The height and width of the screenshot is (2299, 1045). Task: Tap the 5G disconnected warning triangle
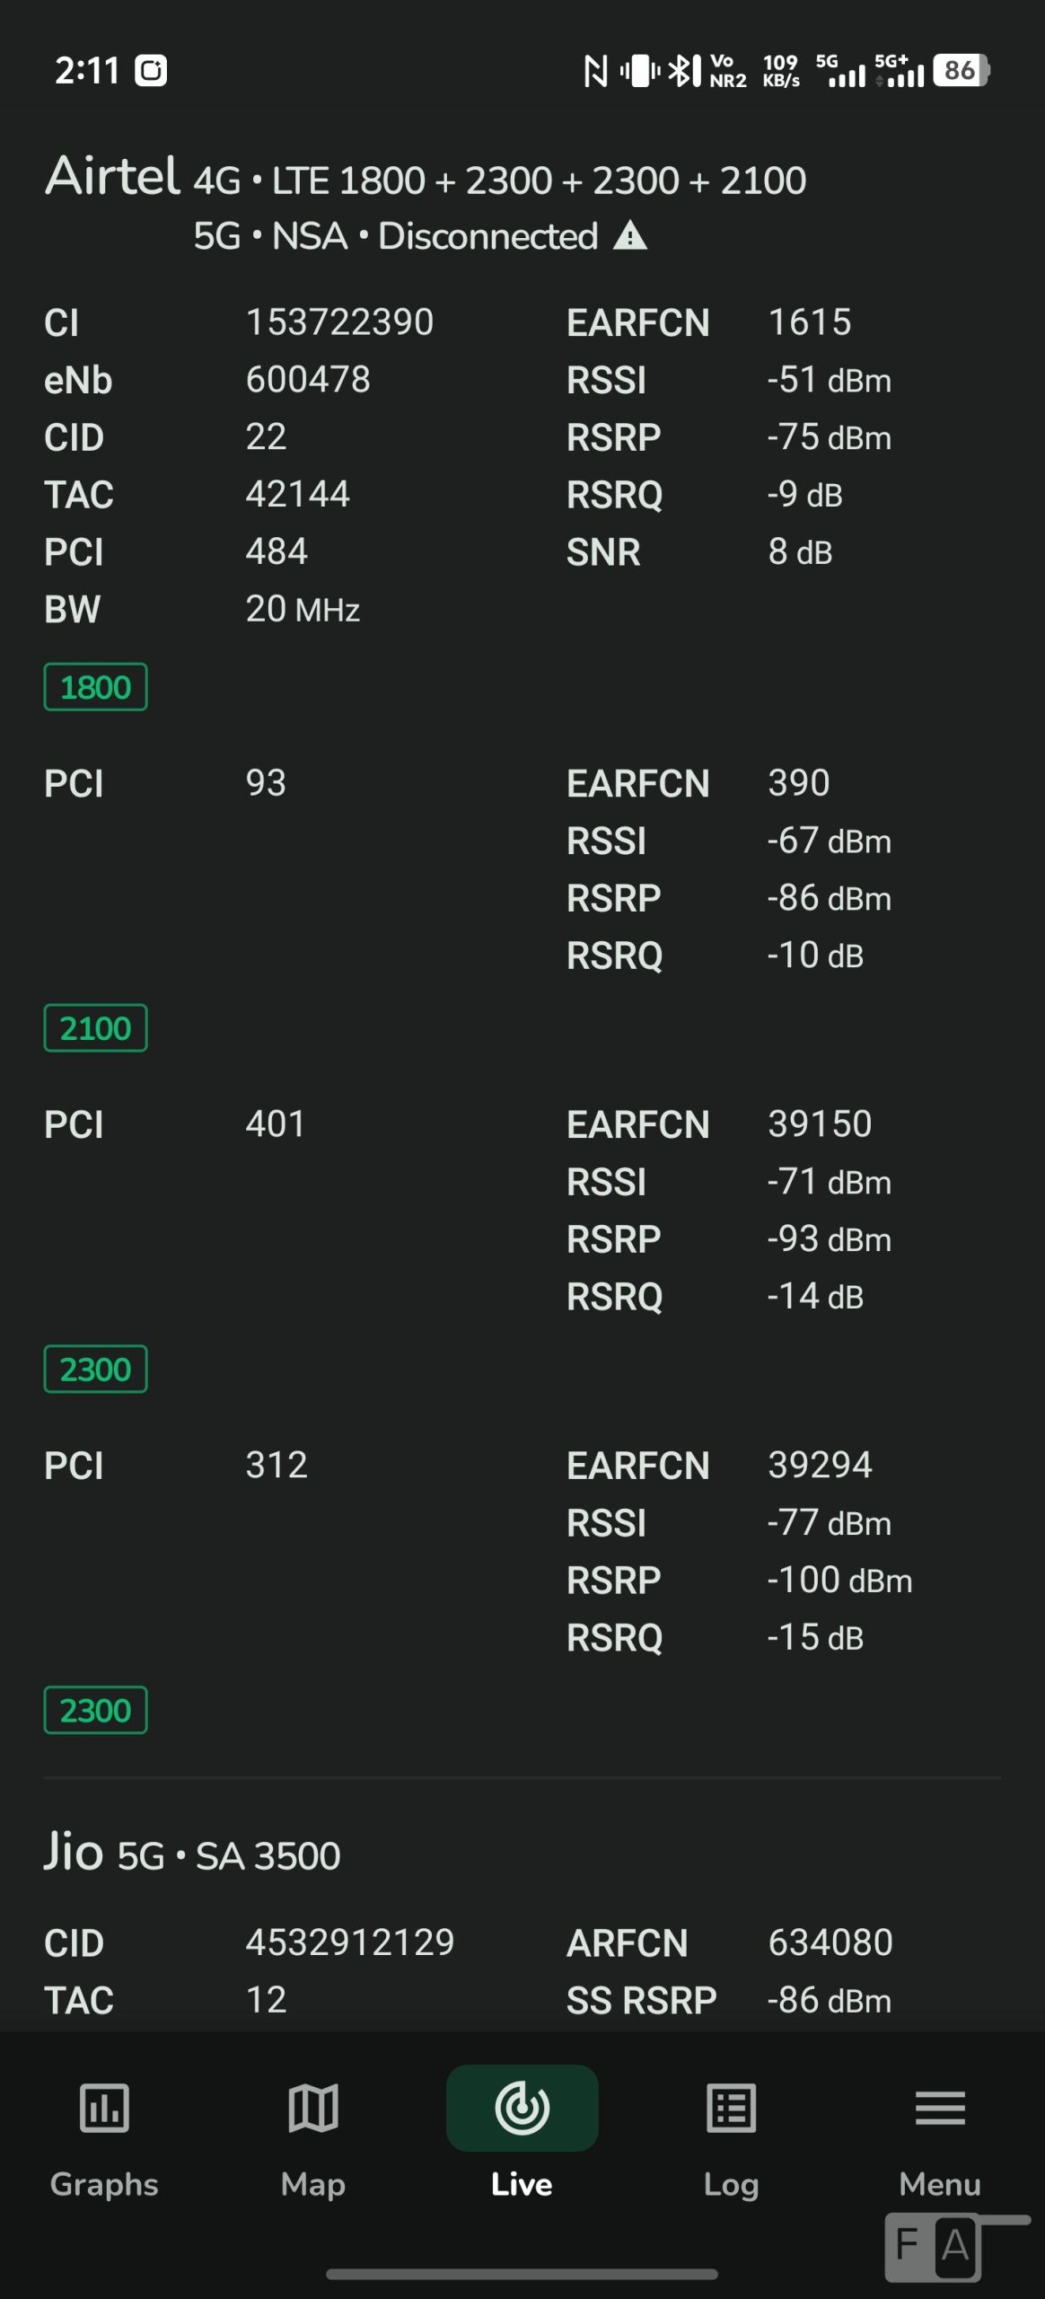coord(630,236)
